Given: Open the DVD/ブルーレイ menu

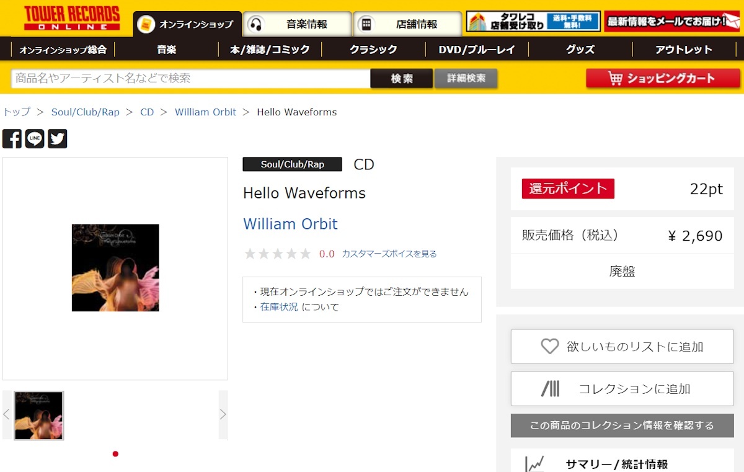Looking at the screenshot, I should click(477, 50).
